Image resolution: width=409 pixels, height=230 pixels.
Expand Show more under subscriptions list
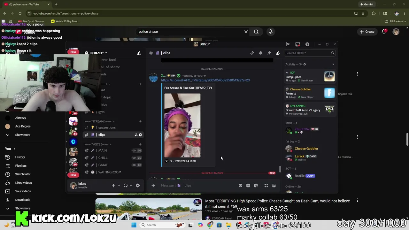pyautogui.click(x=23, y=135)
